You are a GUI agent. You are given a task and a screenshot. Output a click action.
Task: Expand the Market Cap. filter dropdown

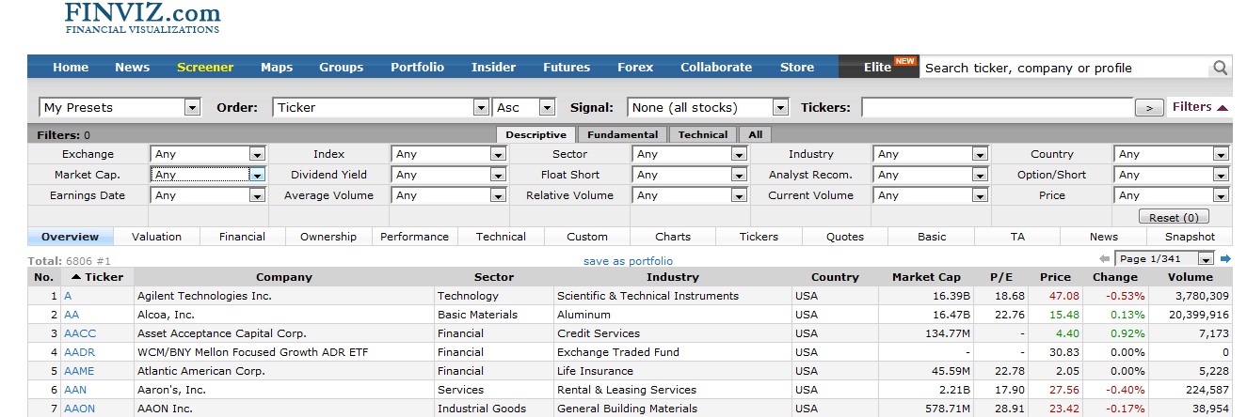(257, 175)
